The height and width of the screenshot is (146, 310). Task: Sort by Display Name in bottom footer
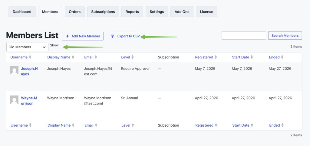point(59,125)
